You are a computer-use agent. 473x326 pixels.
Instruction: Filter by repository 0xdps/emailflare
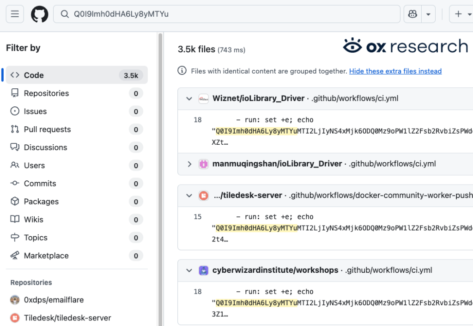click(x=54, y=300)
